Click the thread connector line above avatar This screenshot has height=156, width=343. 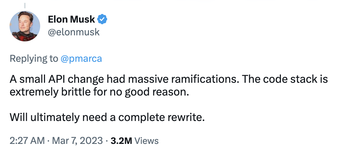[x=25, y=5]
